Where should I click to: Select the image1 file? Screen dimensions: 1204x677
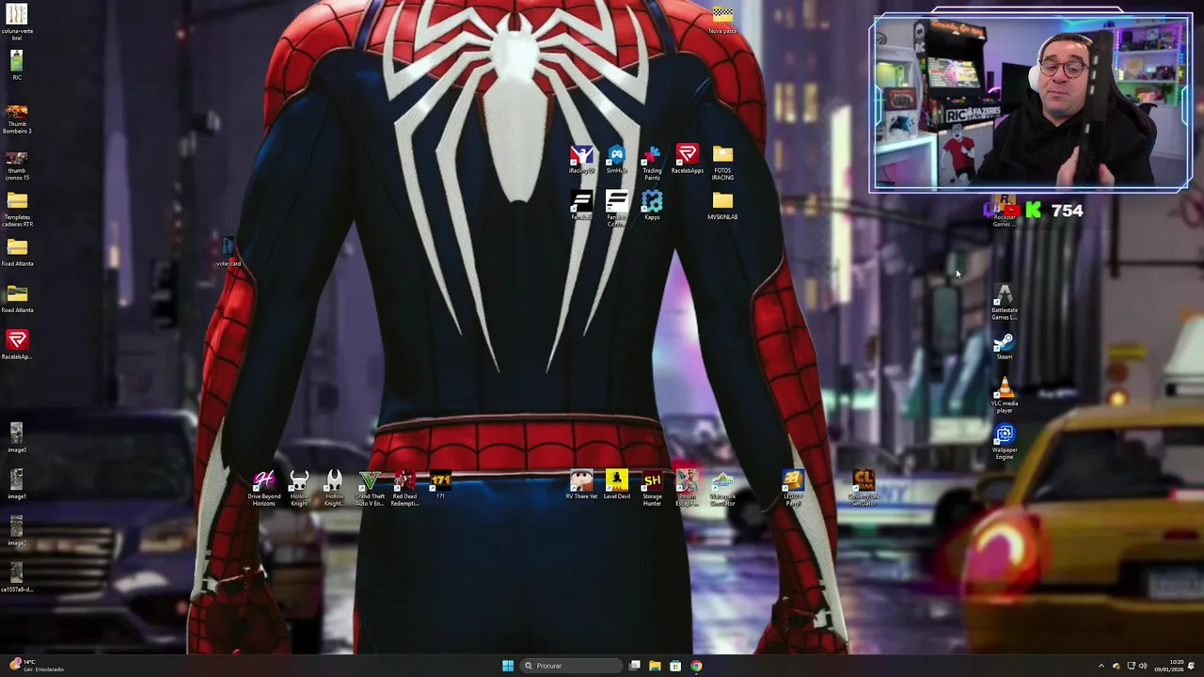[x=17, y=485]
